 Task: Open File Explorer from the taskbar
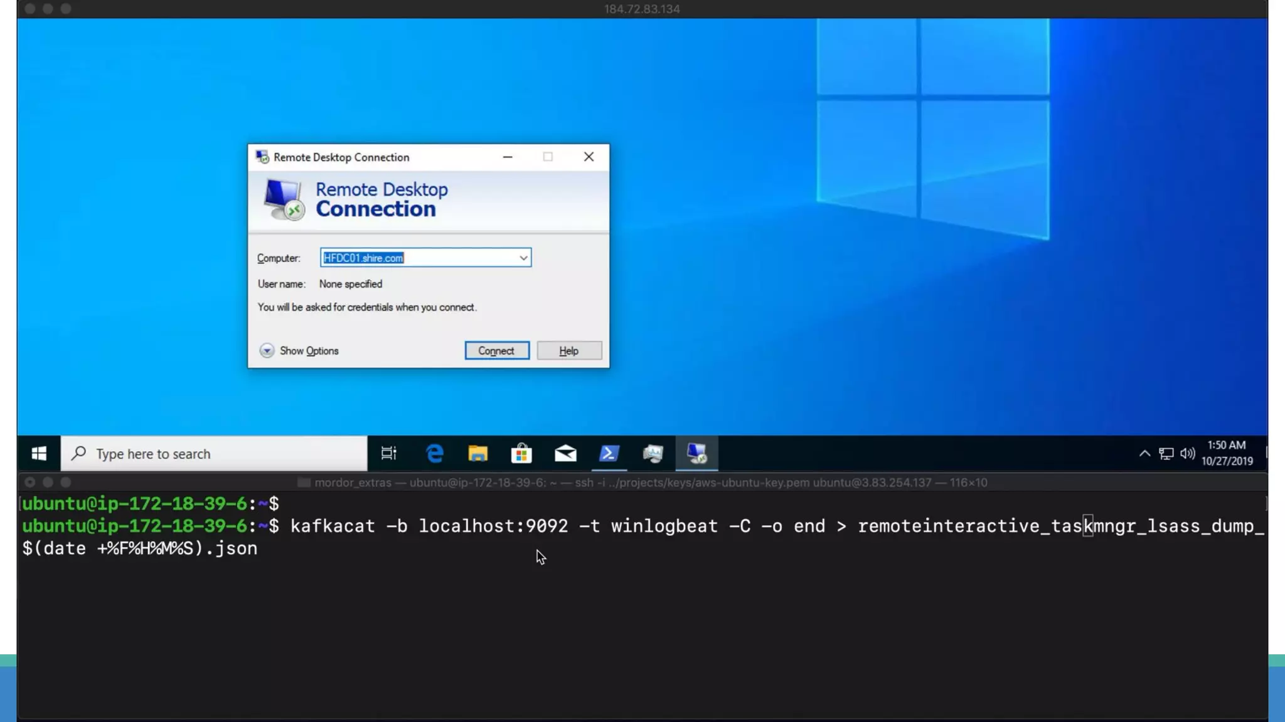[x=478, y=453]
